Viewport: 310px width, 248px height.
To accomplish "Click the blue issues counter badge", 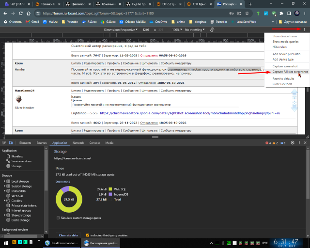I will [283, 143].
